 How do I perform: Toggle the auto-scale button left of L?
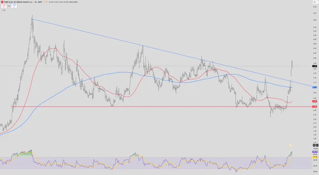coord(314,145)
